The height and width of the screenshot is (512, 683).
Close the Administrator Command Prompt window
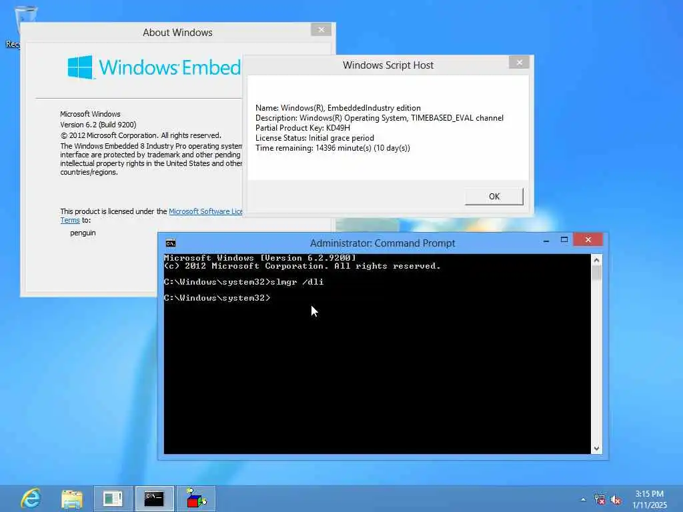(x=588, y=240)
